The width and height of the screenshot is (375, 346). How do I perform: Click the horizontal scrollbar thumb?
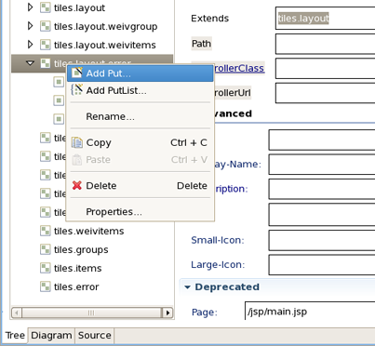(92, 313)
